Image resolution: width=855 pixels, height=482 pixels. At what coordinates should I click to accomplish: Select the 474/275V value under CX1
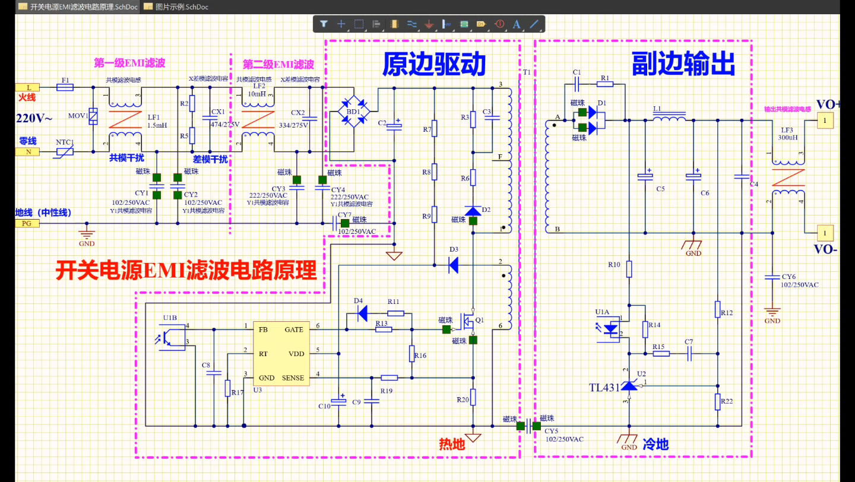(x=224, y=124)
